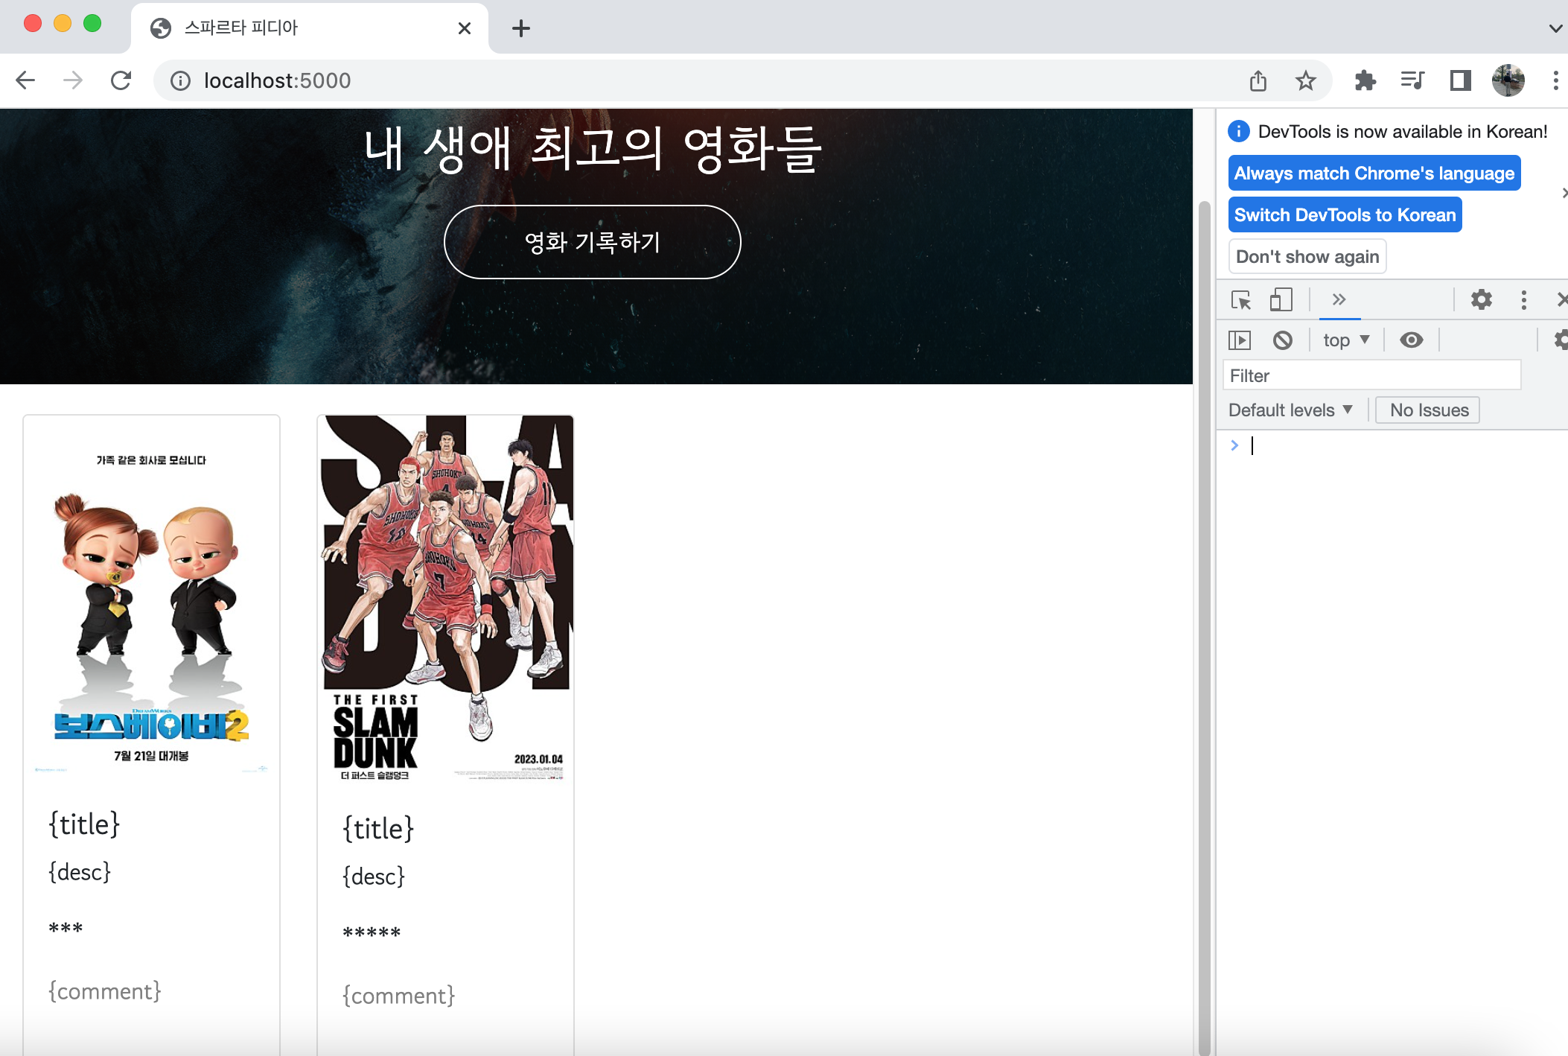
Task: View site information icon in address bar
Action: [x=180, y=80]
